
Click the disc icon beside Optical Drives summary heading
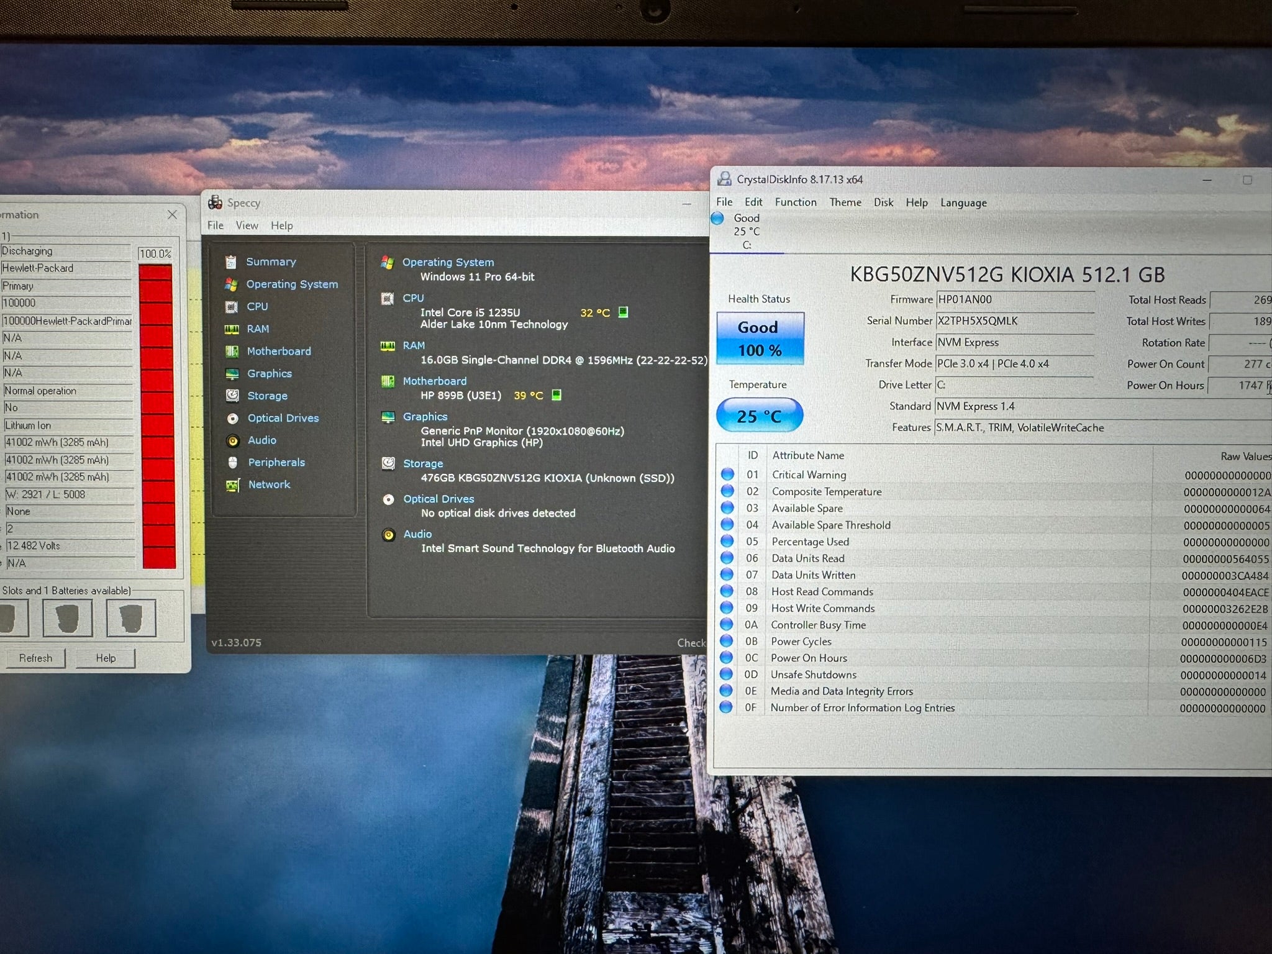click(x=388, y=499)
